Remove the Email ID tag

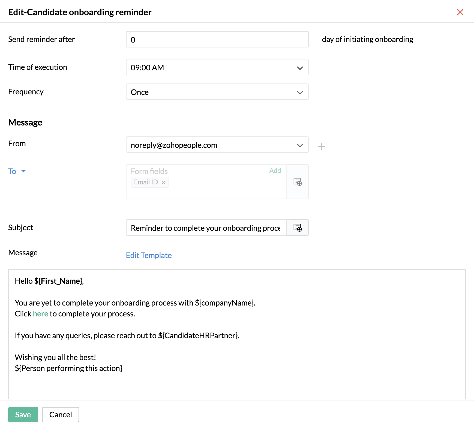pos(164,182)
